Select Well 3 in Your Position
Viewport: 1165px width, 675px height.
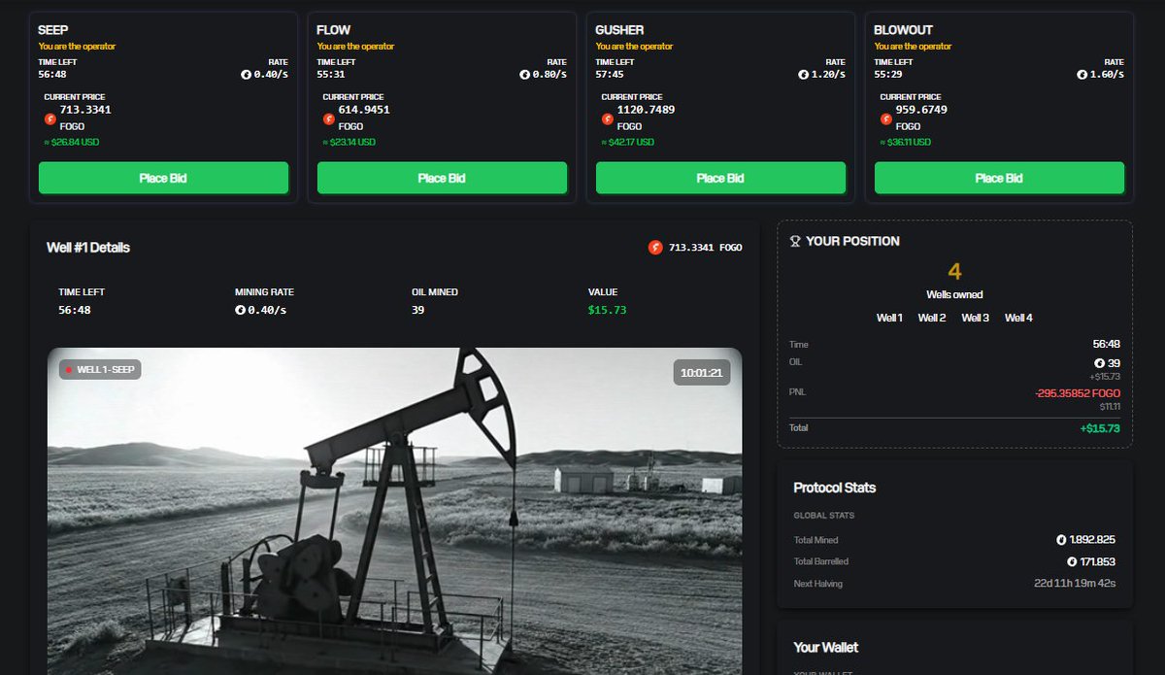[x=976, y=318]
